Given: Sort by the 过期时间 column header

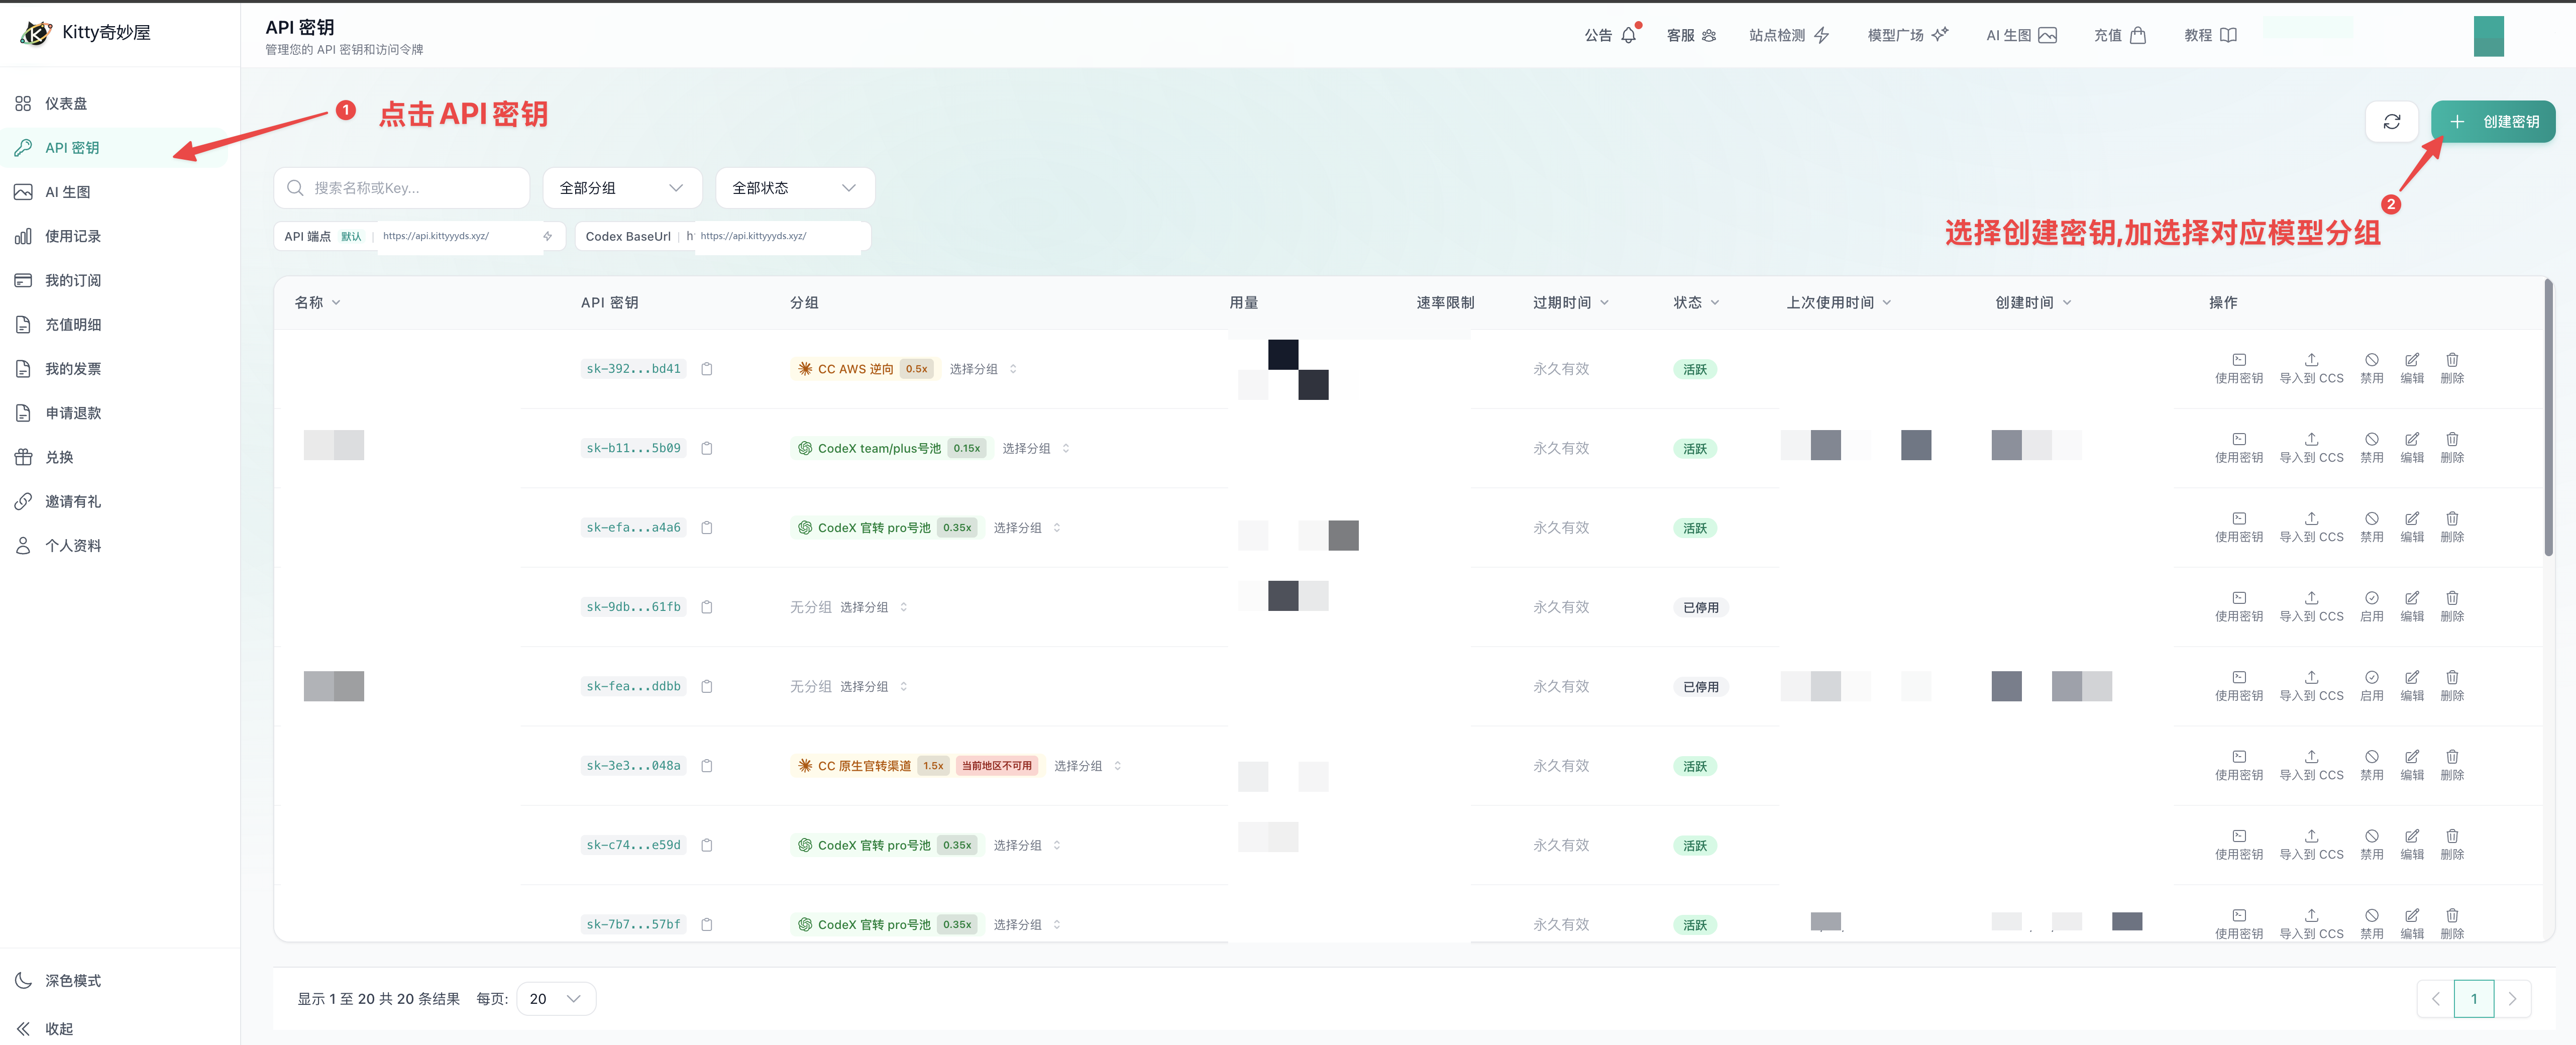Looking at the screenshot, I should pos(1570,303).
